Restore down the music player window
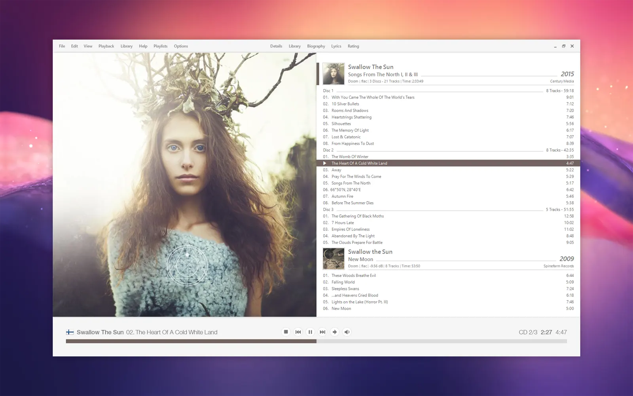633x396 pixels. [564, 46]
